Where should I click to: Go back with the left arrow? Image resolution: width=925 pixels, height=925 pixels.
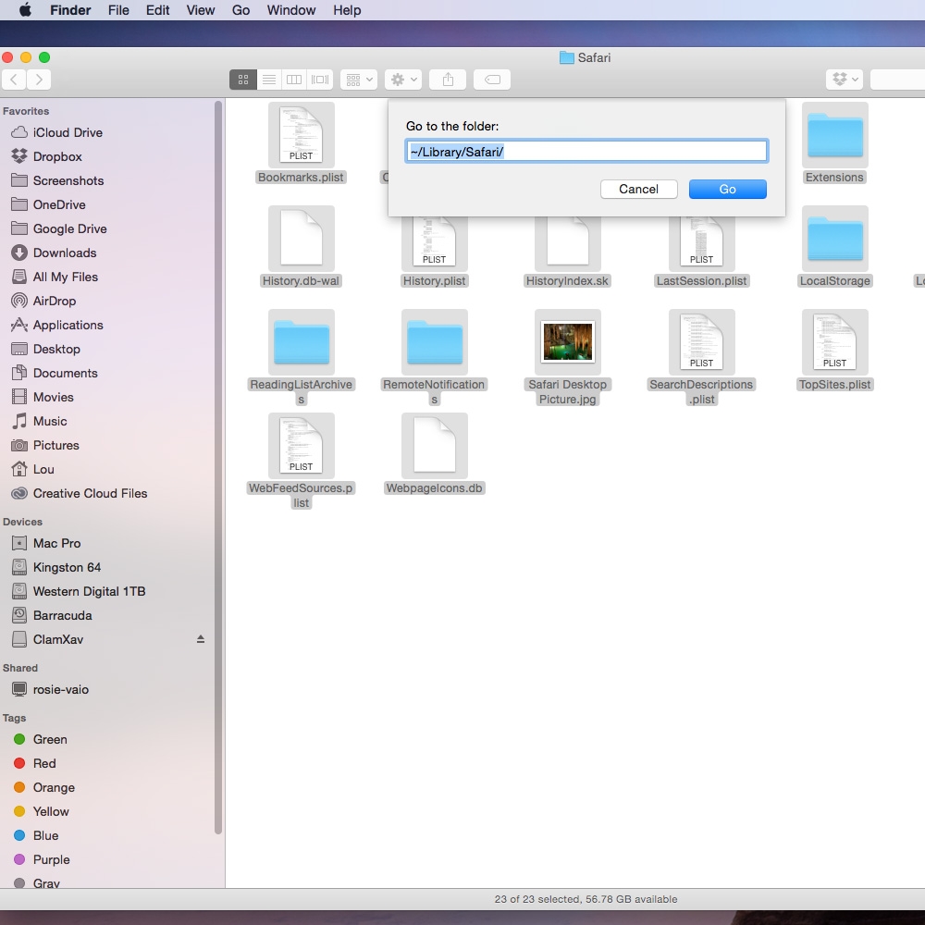[14, 80]
